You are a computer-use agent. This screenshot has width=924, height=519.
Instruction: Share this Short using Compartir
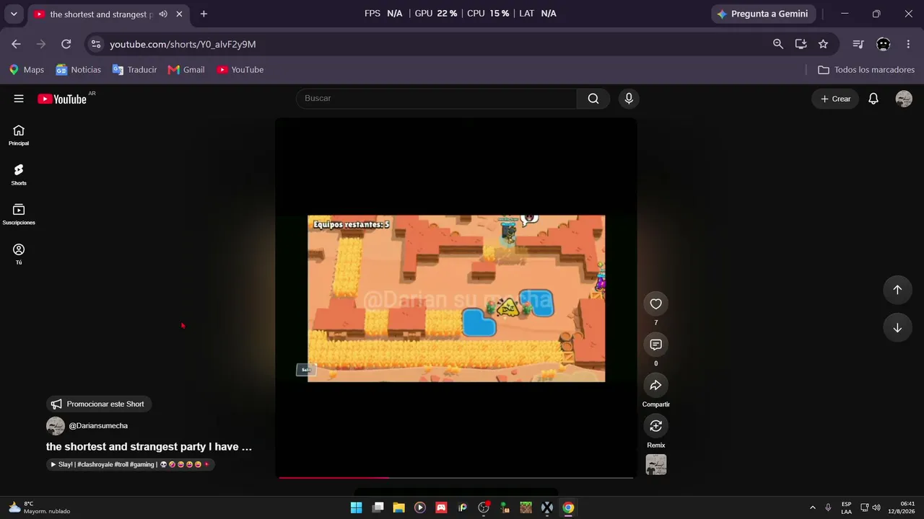[x=655, y=386]
